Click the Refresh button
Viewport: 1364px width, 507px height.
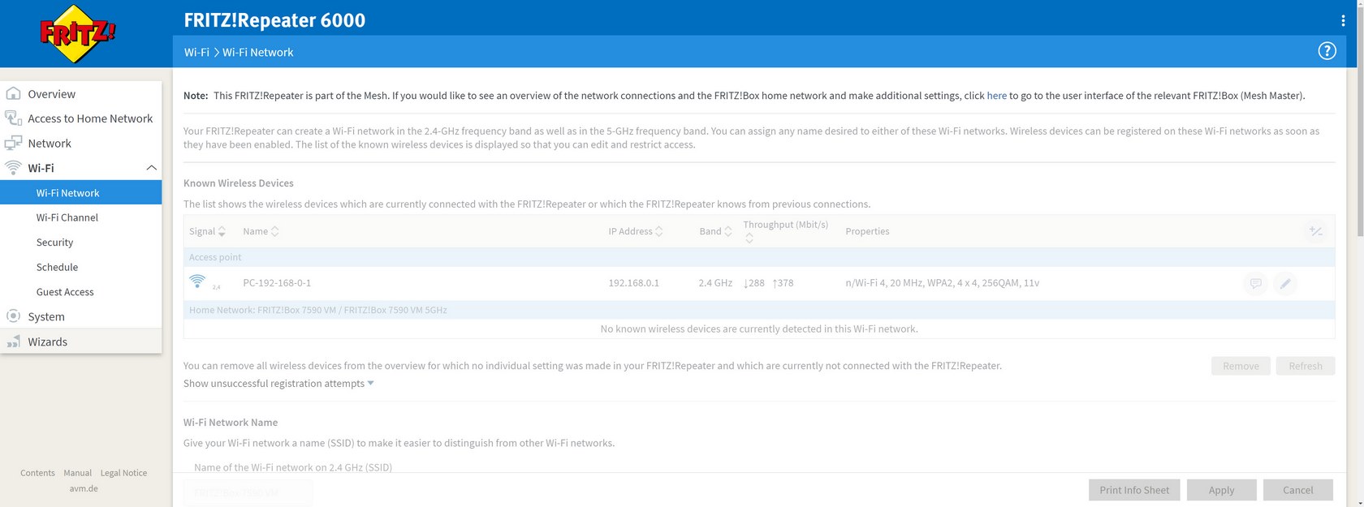1306,366
